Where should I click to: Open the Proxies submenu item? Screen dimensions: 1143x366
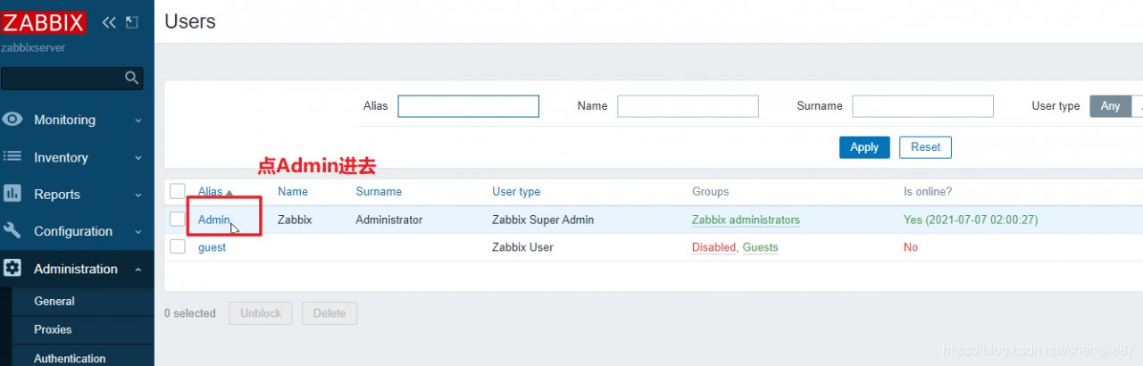pos(53,329)
